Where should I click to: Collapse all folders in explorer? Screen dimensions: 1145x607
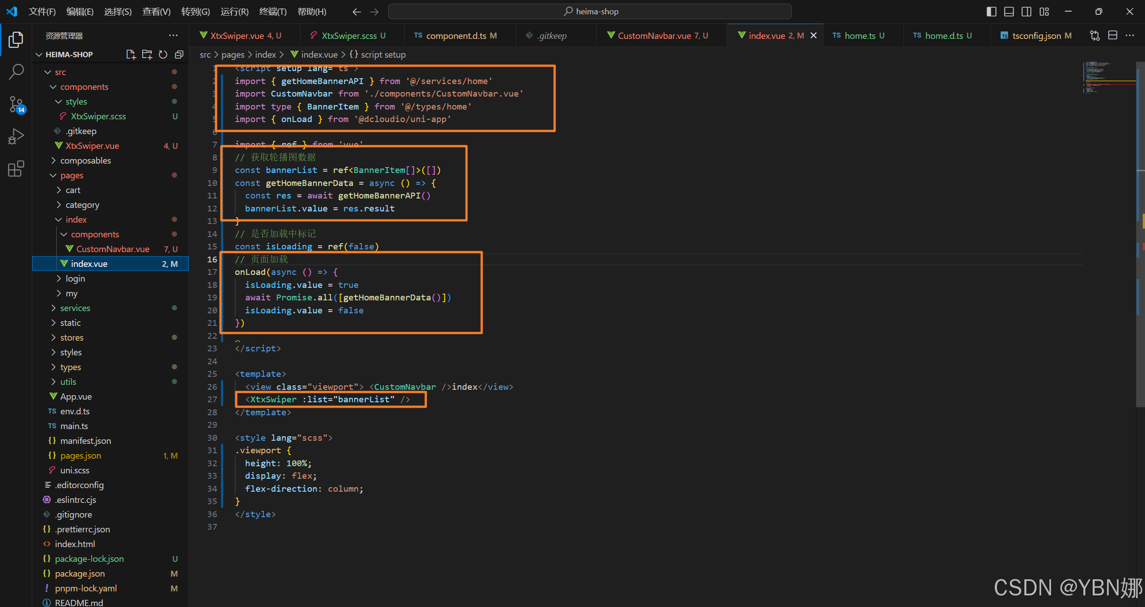tap(179, 55)
